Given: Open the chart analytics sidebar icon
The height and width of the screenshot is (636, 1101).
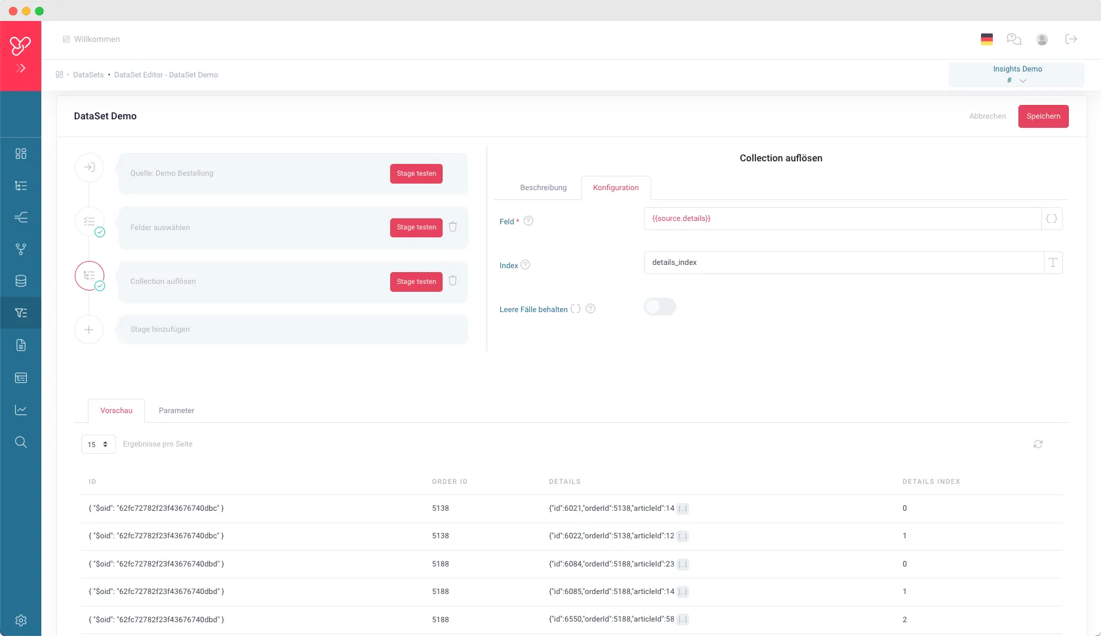Looking at the screenshot, I should click(21, 410).
